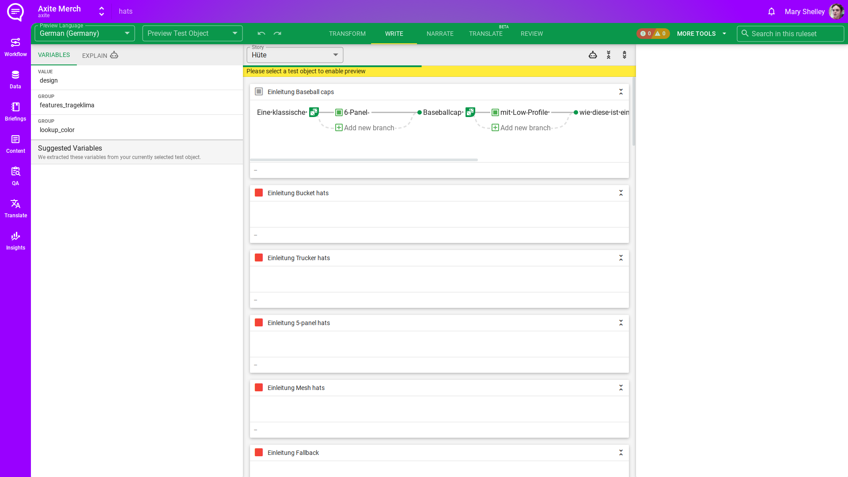Switch to the WRITE tab

[x=394, y=34]
